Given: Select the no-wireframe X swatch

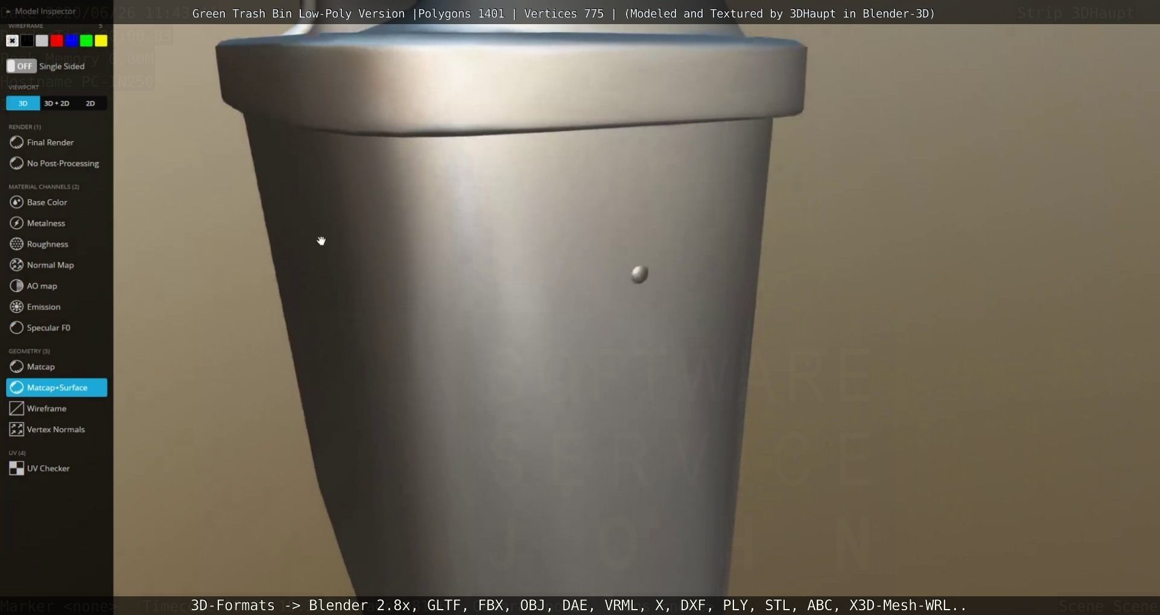Looking at the screenshot, I should [x=12, y=40].
